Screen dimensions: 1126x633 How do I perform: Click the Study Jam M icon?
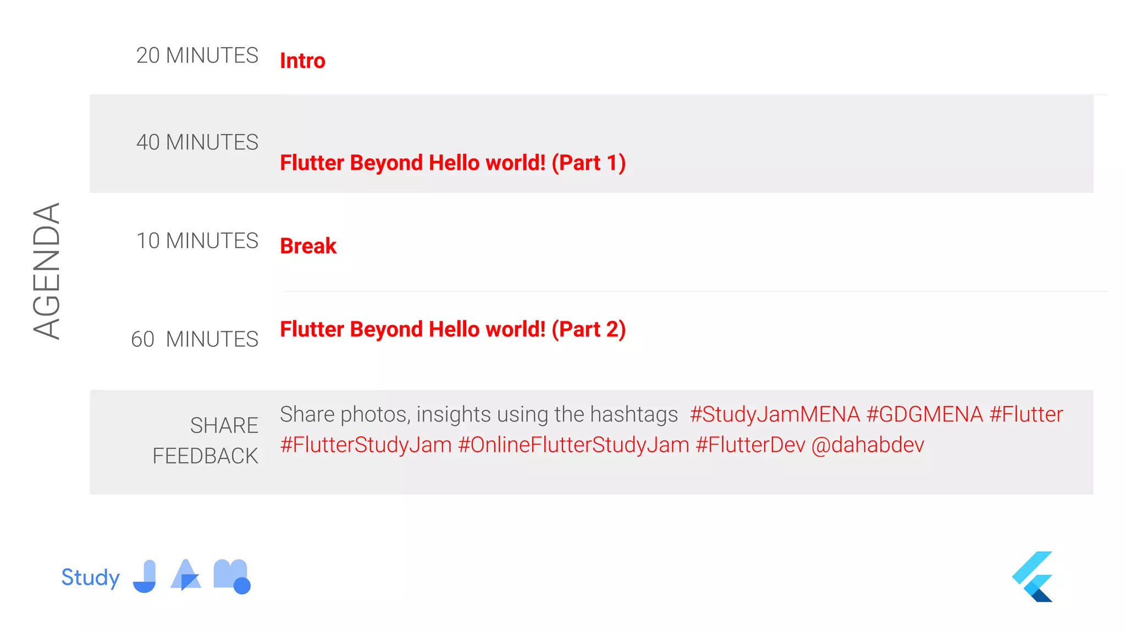(x=232, y=576)
